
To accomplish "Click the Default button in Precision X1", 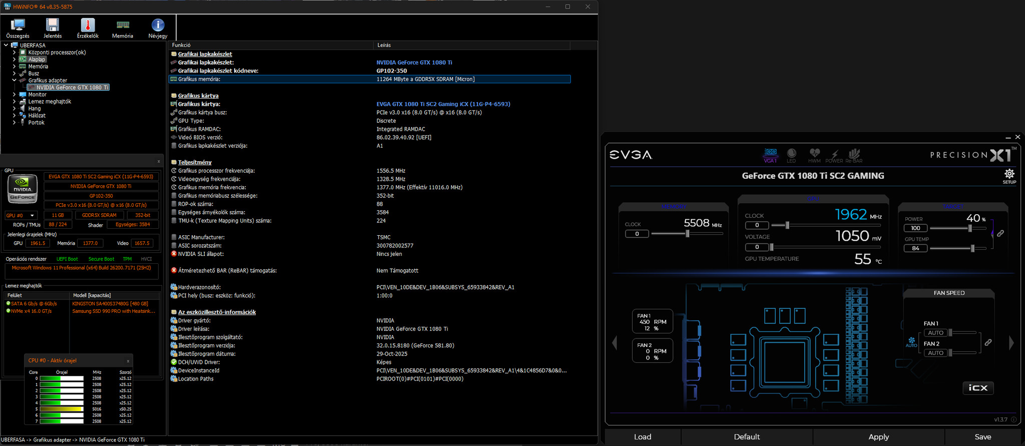I will [747, 437].
